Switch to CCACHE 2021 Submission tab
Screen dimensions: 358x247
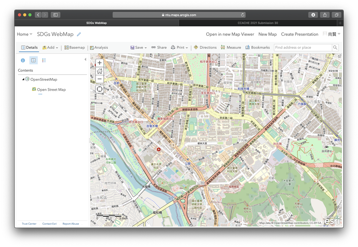click(258, 23)
